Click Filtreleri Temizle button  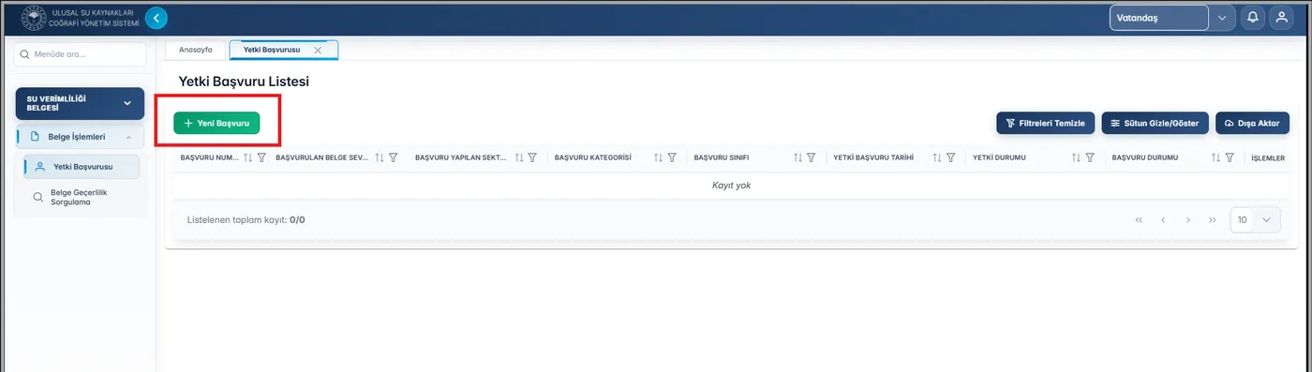(x=1045, y=123)
